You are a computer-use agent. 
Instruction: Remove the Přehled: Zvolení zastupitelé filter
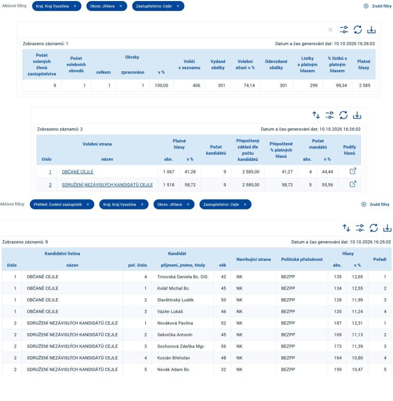pos(88,204)
